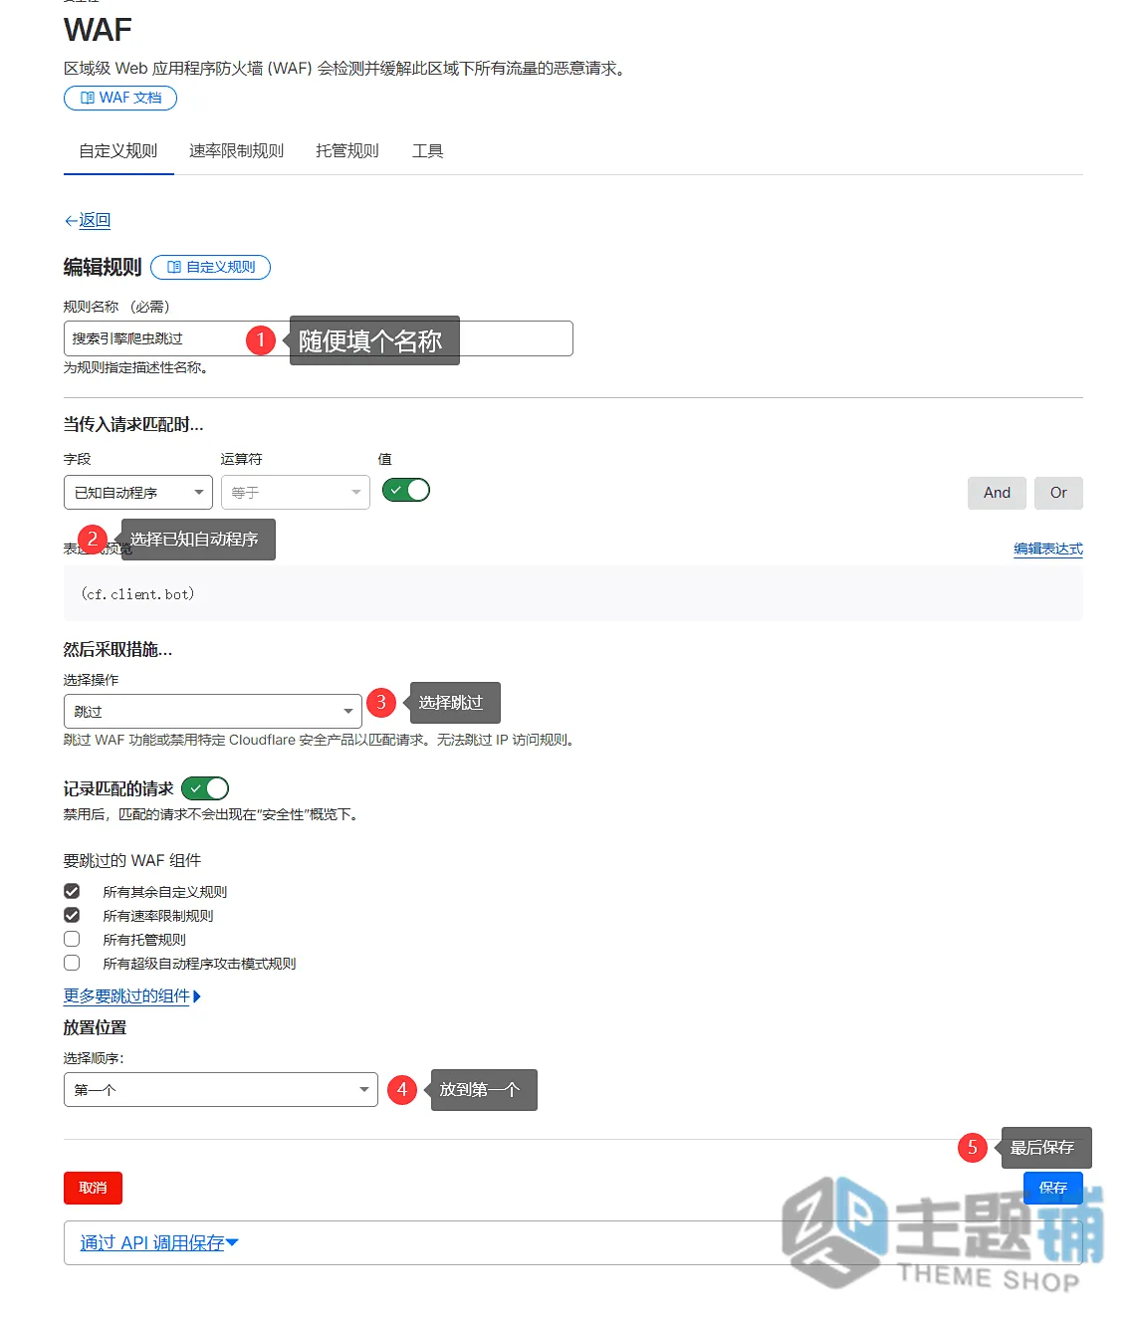Click the caret icon after 通过 API 调用保存
This screenshot has width=1132, height=1322.
click(232, 1243)
